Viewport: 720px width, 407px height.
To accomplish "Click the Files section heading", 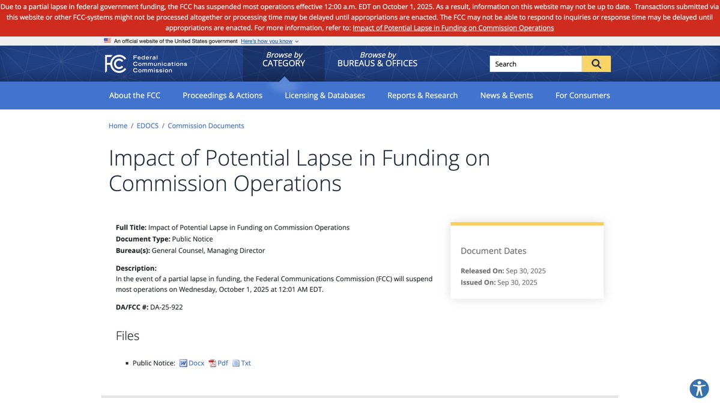I will pyautogui.click(x=127, y=336).
